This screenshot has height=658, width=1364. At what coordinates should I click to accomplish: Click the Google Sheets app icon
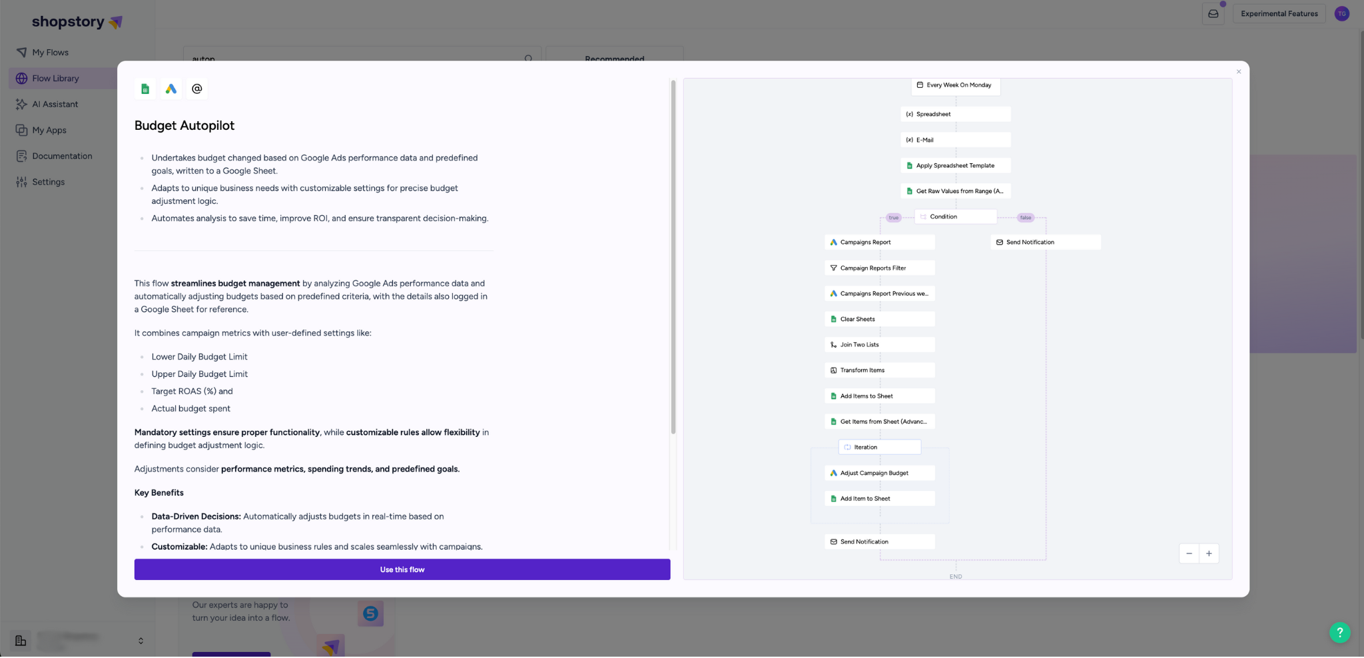coord(145,89)
